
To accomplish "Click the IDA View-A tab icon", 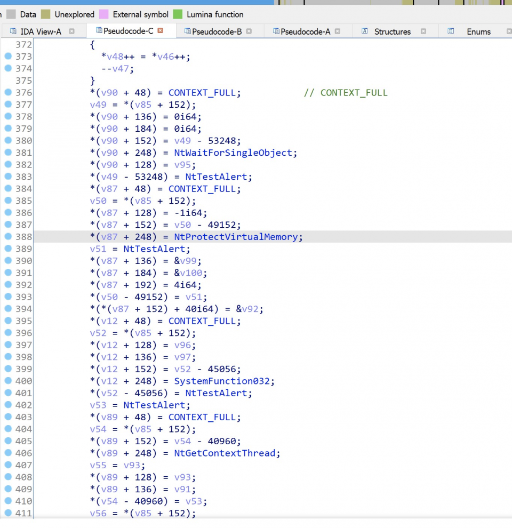I will [13, 31].
